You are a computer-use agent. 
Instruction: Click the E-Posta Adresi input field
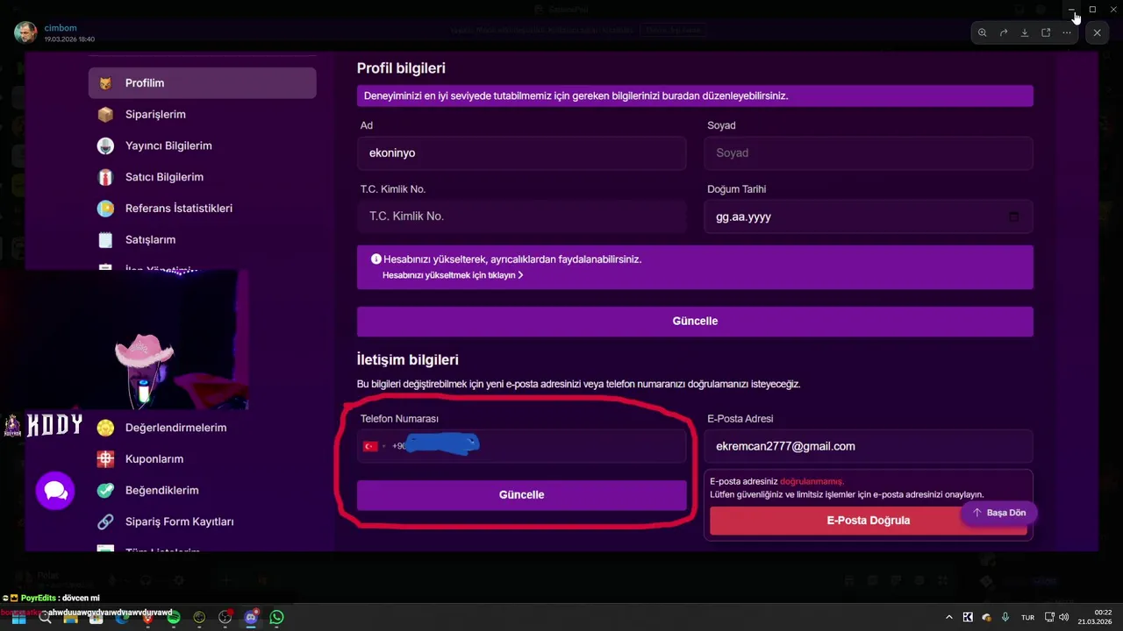[x=869, y=446]
